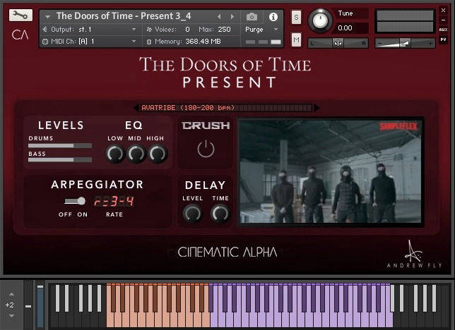Click the blue mod wheel strip
The height and width of the screenshot is (330, 455).
[x=40, y=305]
